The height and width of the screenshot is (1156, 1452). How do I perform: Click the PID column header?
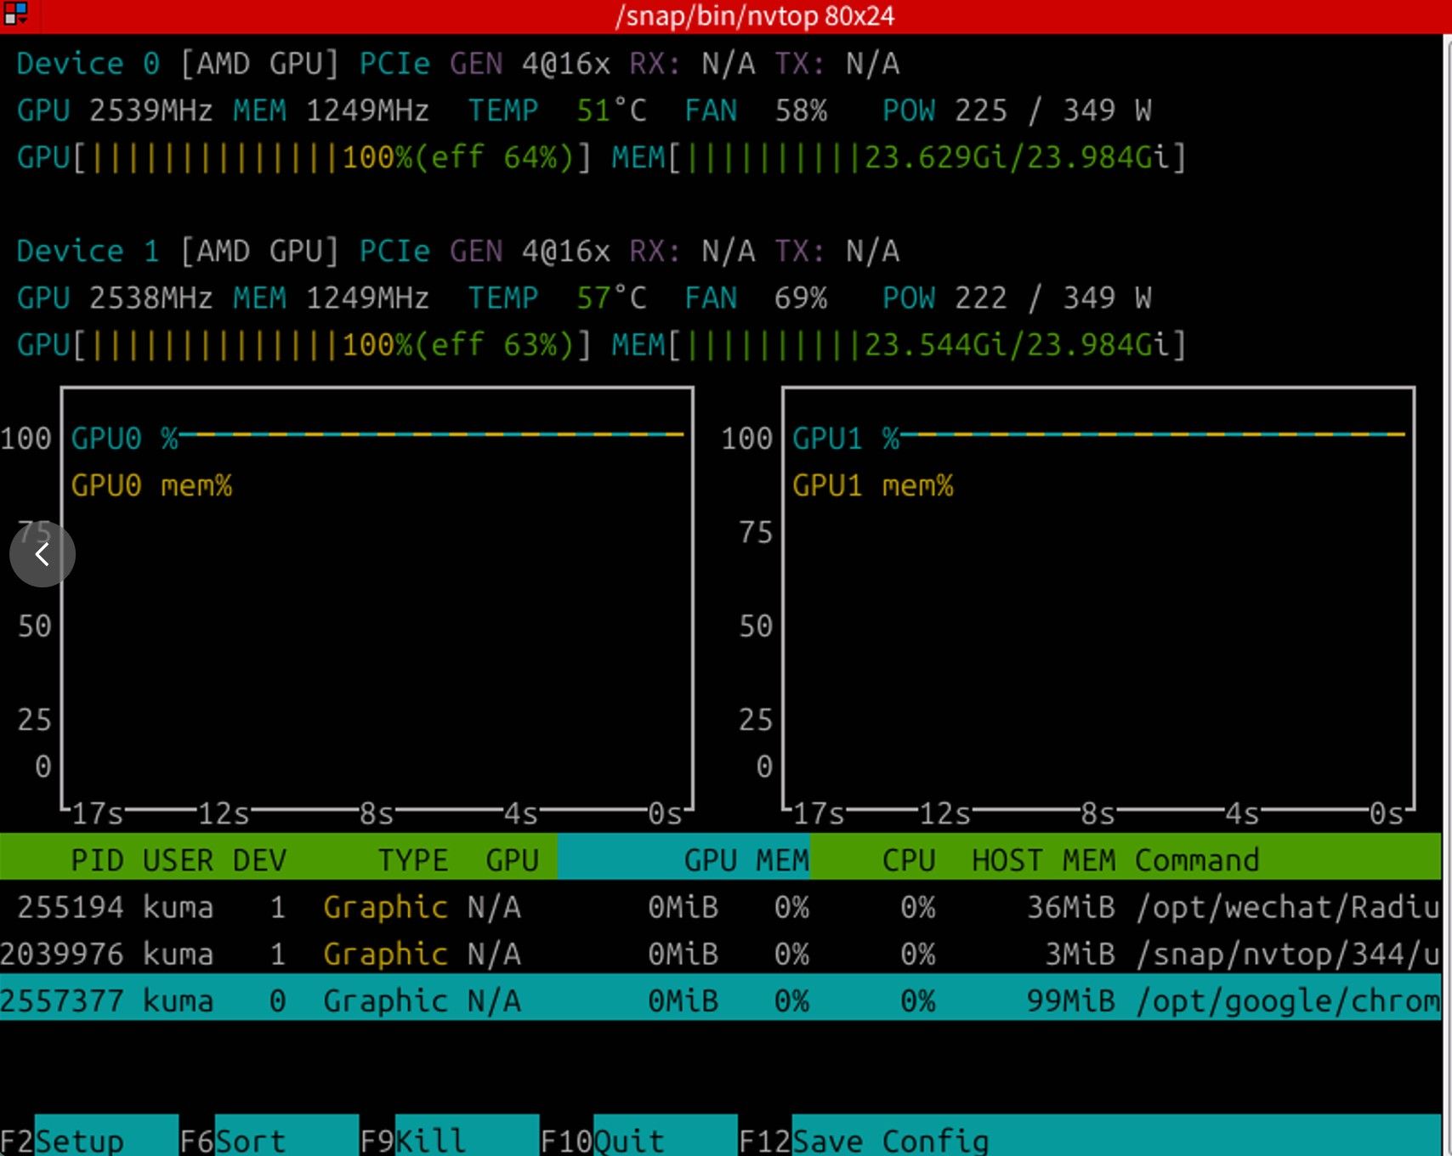(97, 860)
